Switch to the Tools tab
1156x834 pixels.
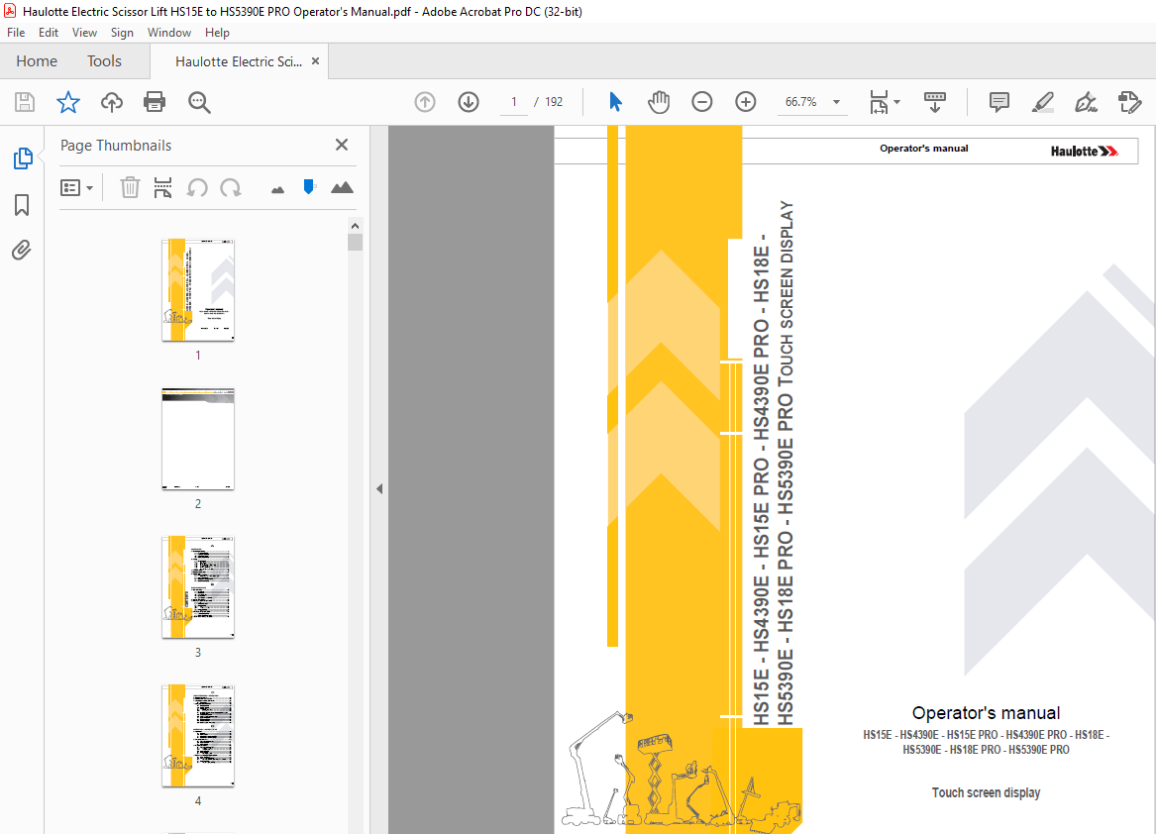click(x=104, y=61)
